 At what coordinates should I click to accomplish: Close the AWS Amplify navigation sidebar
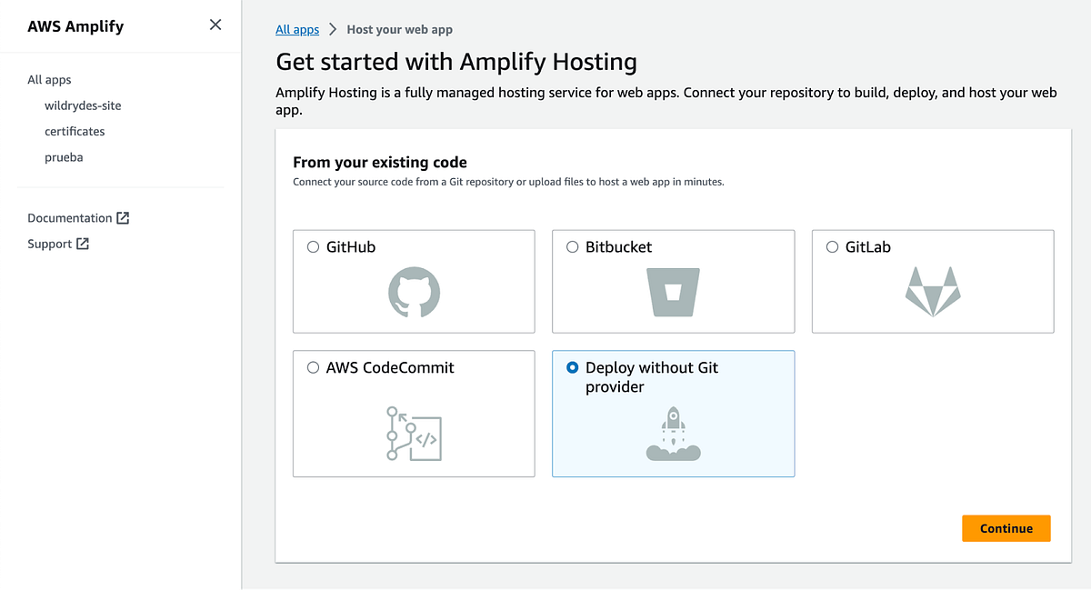(x=215, y=25)
